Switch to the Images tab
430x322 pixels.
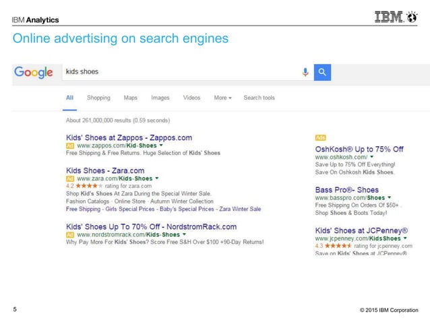[160, 98]
